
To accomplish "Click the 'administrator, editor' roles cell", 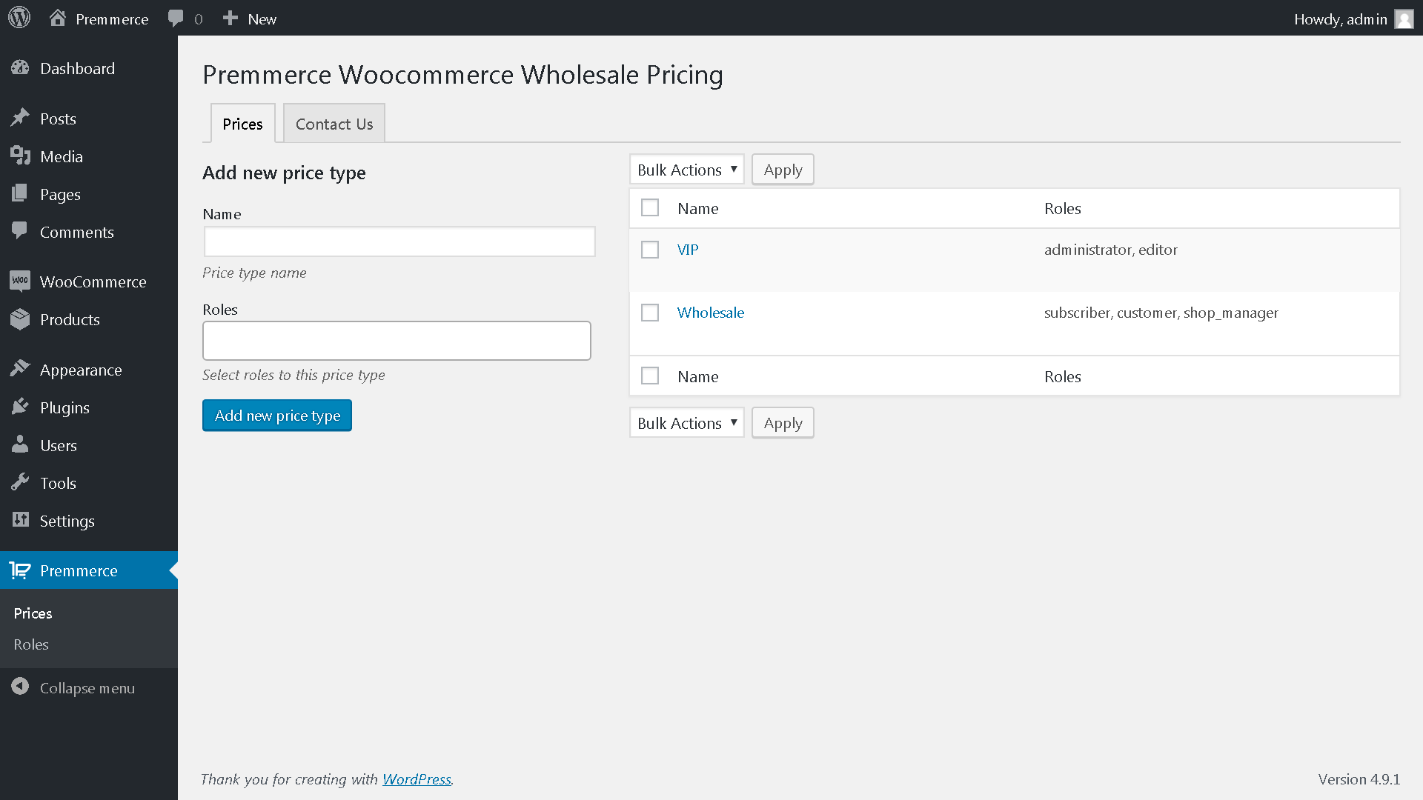I will [x=1111, y=250].
